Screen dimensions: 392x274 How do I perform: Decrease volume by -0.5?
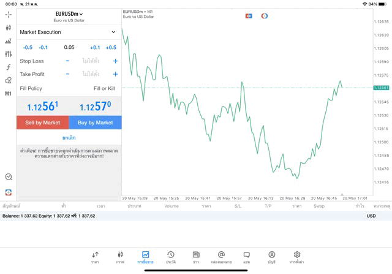[x=28, y=48]
